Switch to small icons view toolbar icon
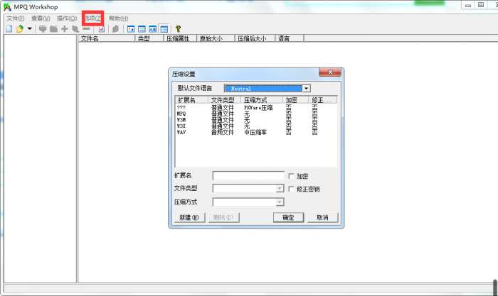 tap(142, 29)
